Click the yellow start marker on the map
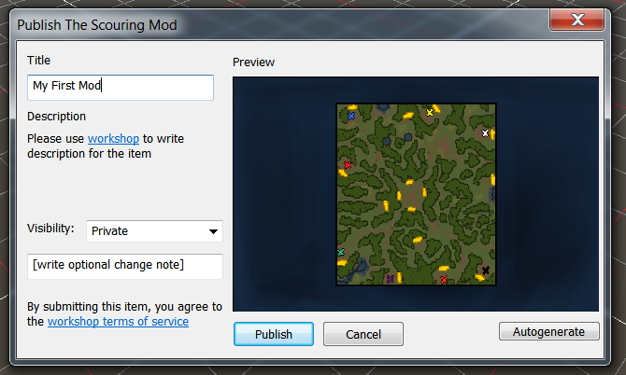Image resolution: width=626 pixels, height=375 pixels. pyautogui.click(x=430, y=112)
